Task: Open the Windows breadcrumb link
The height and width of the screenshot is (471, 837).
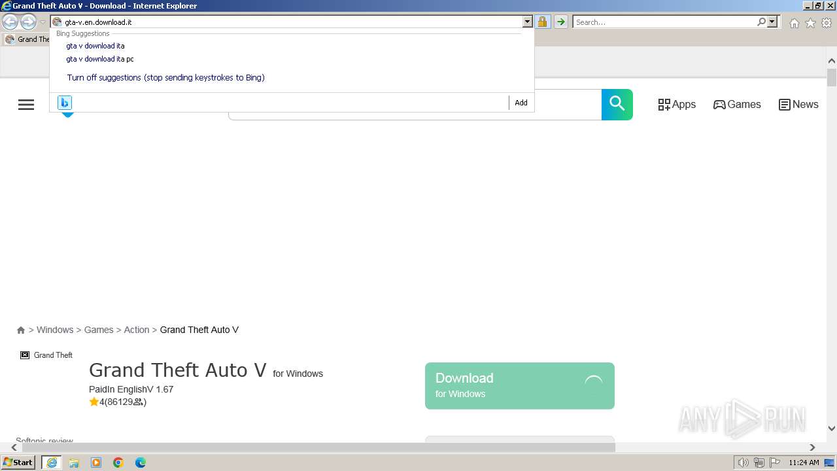Action: click(x=55, y=330)
